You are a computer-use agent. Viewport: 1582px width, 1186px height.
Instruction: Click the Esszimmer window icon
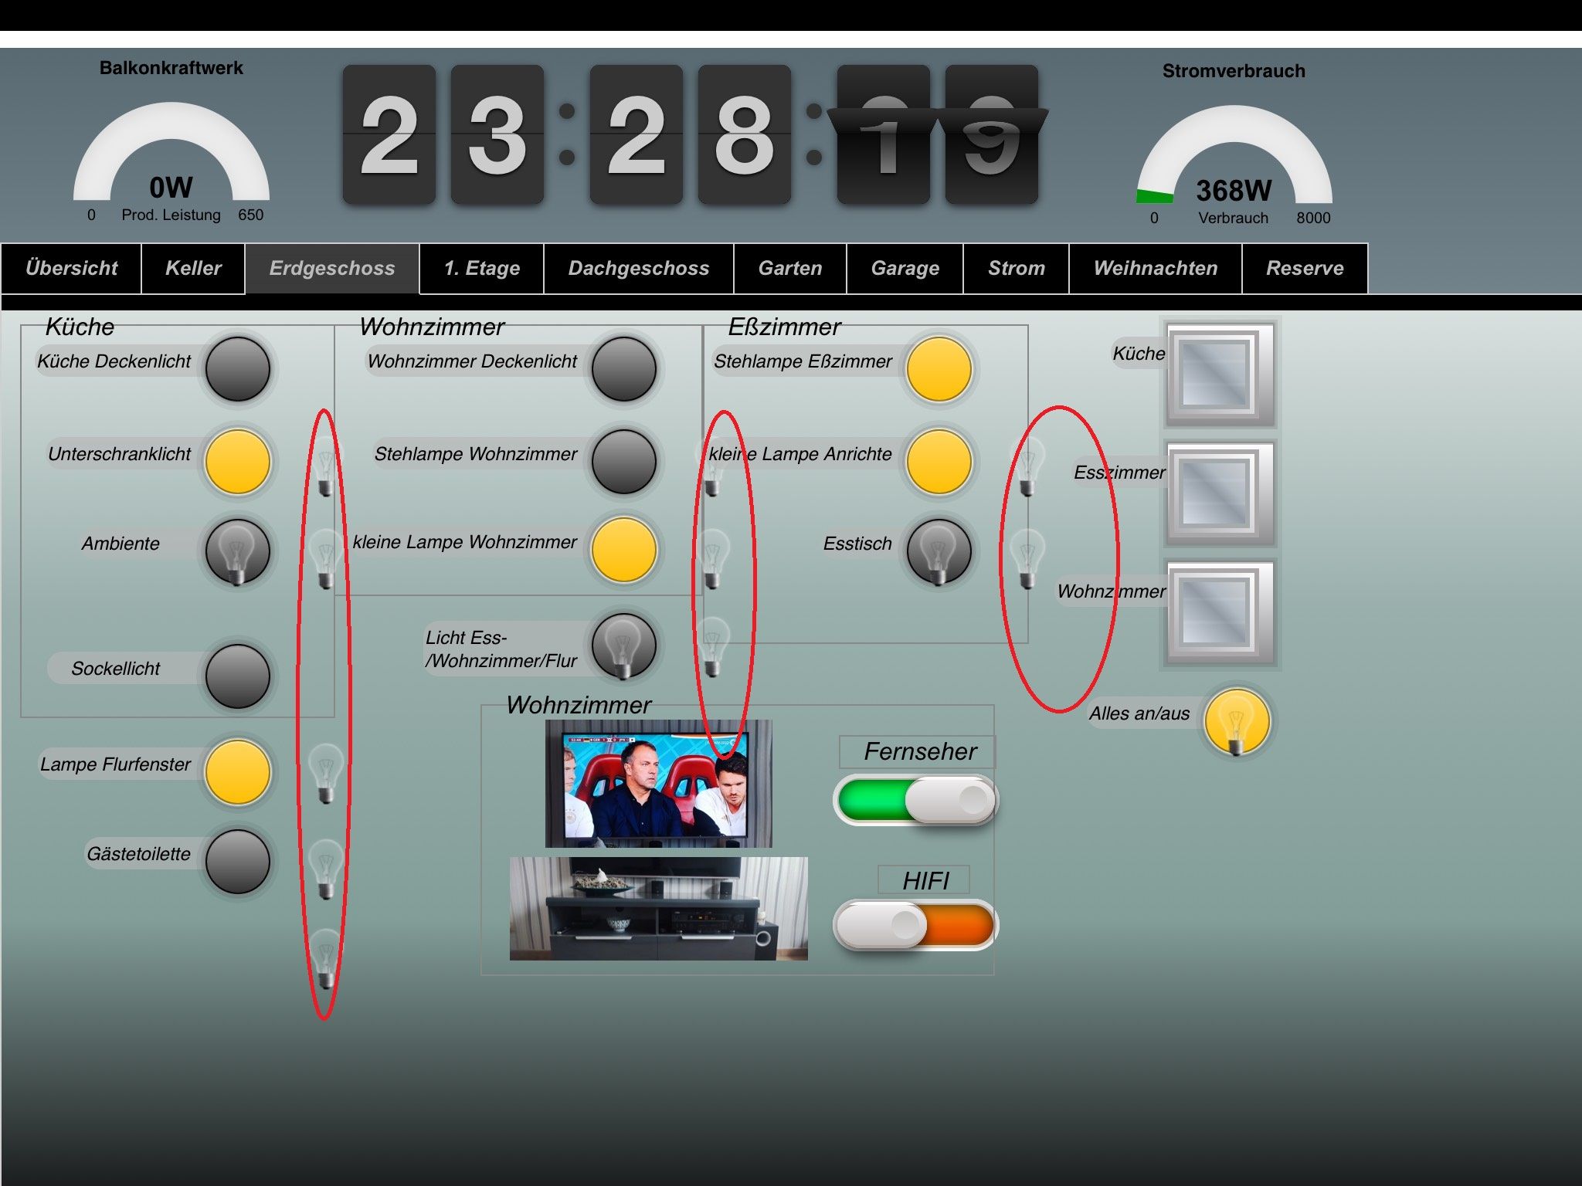click(x=1218, y=493)
